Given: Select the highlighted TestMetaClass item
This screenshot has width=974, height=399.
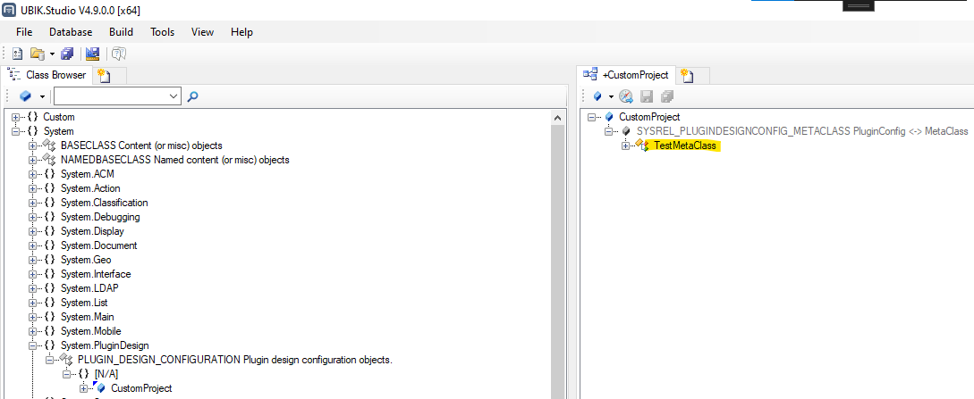Looking at the screenshot, I should [x=685, y=145].
